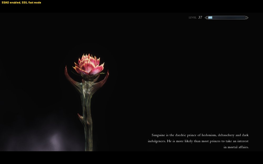Viewport: 263px width, 164px height.
Task: Click the level number 37
Action: coord(200,17)
